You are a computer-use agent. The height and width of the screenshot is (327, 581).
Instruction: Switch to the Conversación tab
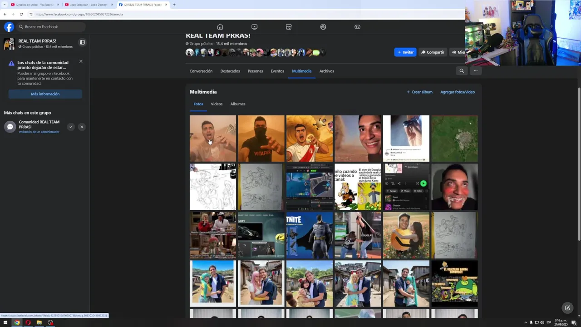(201, 71)
